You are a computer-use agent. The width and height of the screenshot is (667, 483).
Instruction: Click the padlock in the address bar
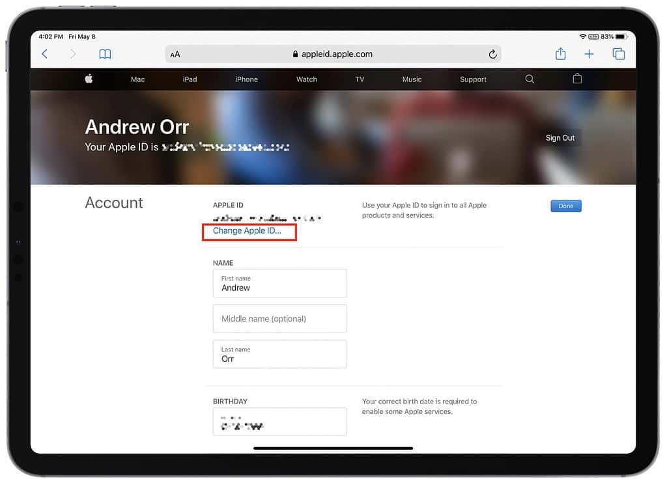[x=296, y=54]
